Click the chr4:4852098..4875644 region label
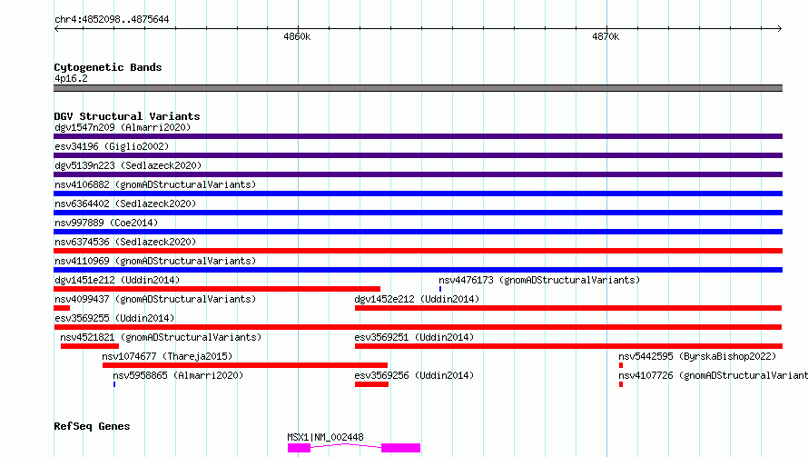The height and width of the screenshot is (457, 808). point(112,19)
